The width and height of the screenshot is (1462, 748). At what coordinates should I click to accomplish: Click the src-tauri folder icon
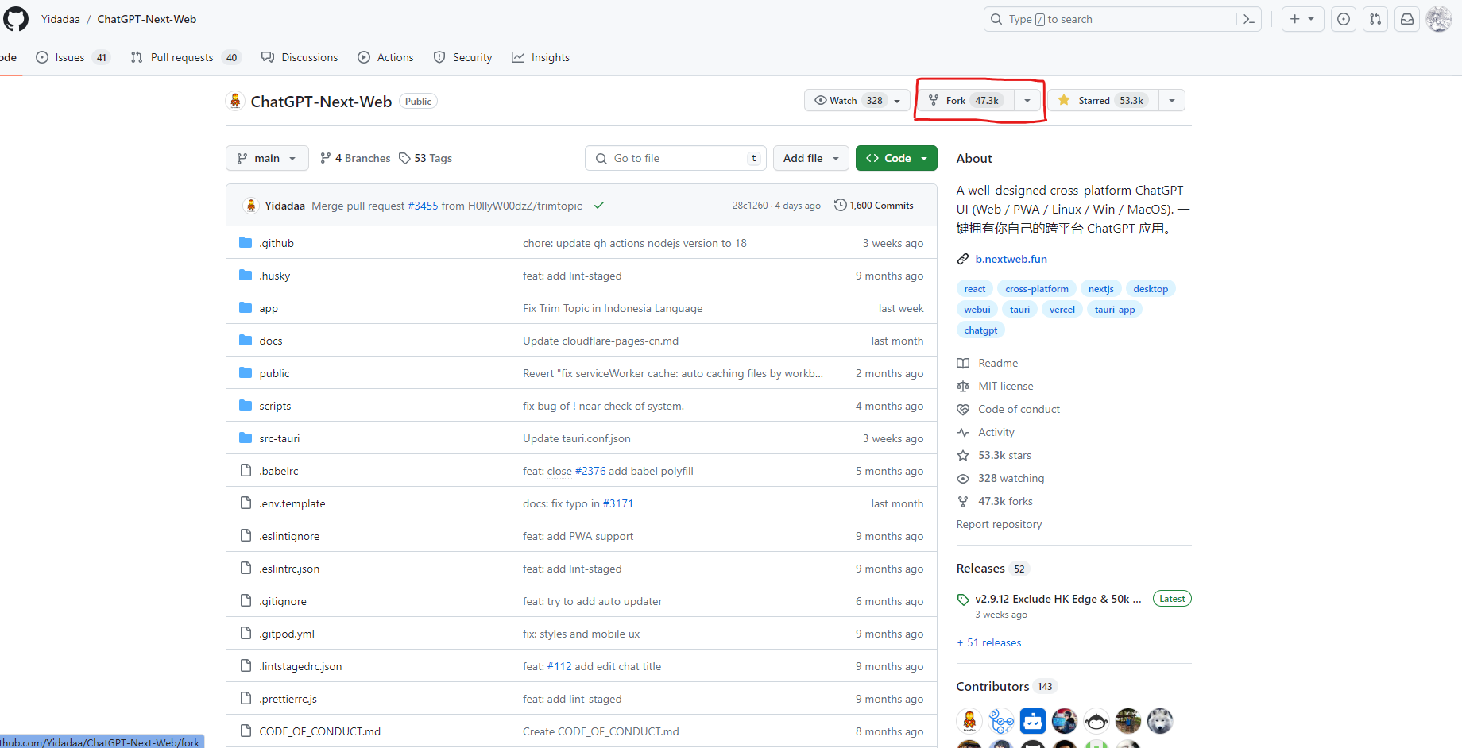(246, 438)
